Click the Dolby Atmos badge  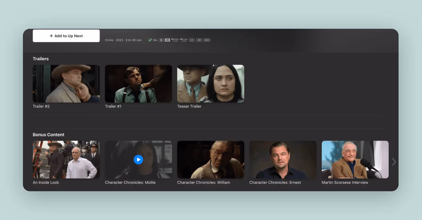pos(184,40)
